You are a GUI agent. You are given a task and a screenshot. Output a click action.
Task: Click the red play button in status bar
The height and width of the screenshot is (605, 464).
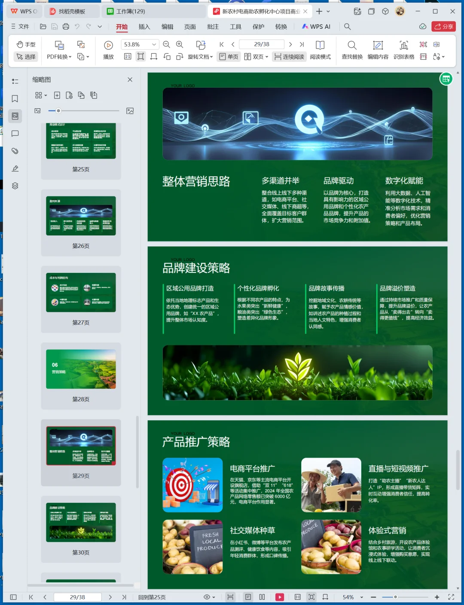pos(280,597)
